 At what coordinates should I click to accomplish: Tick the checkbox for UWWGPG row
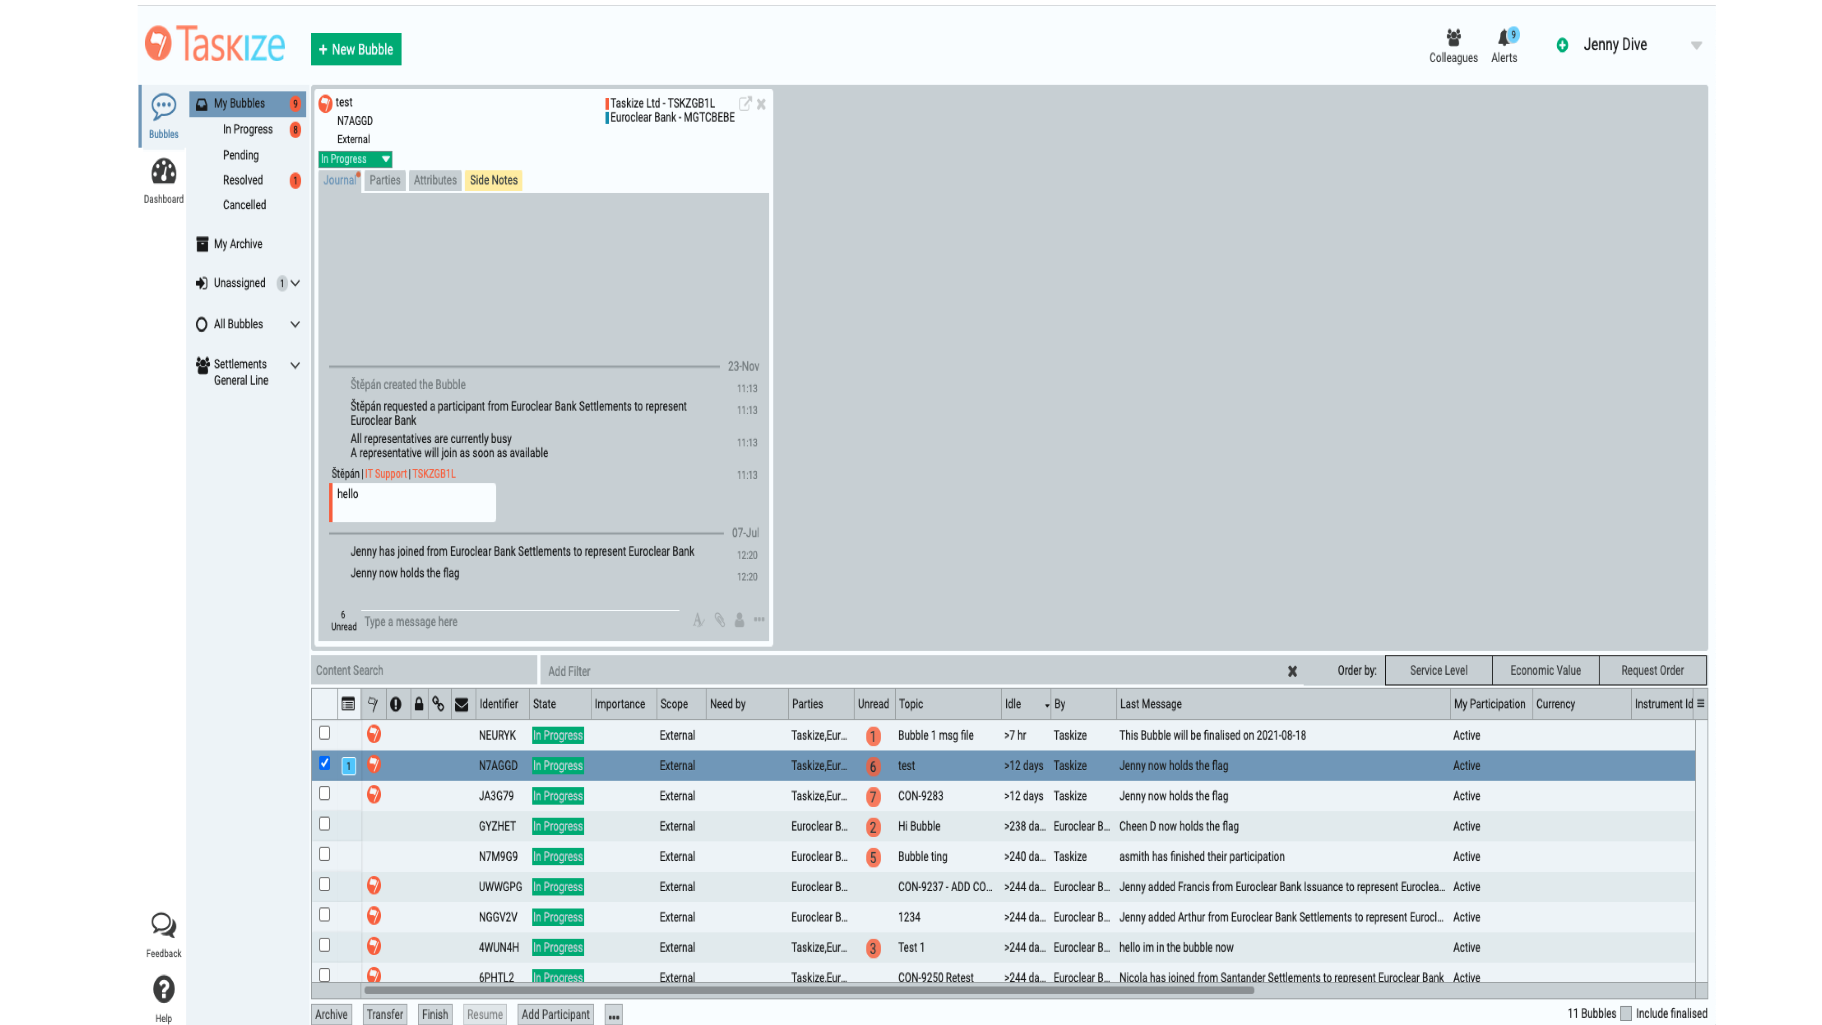[x=325, y=885]
